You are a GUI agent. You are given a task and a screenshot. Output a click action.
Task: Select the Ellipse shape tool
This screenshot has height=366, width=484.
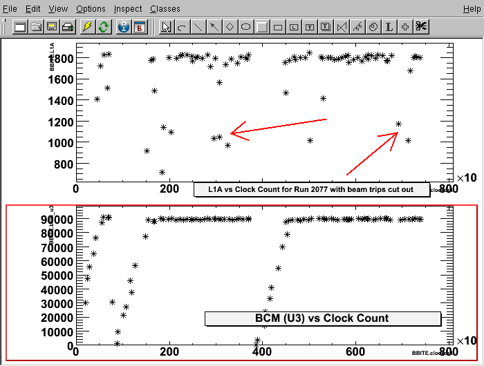246,27
